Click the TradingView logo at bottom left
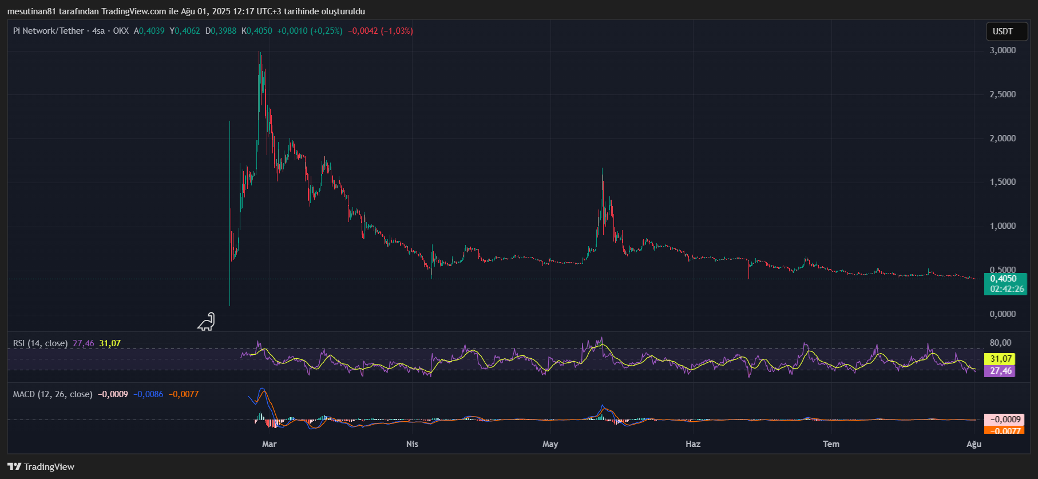Screen dimensions: 1038x479 point(41,466)
